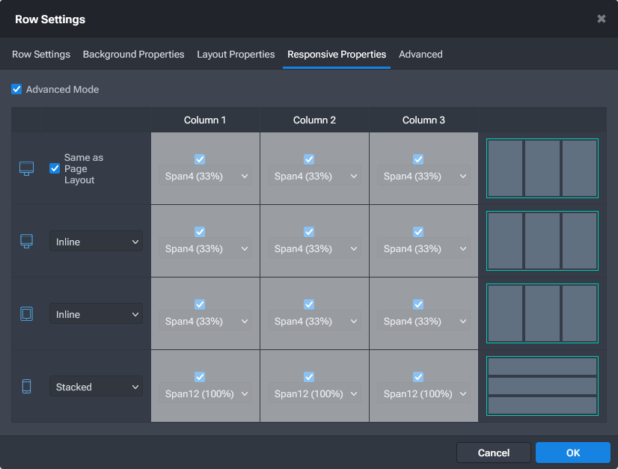The image size is (618, 469).
Task: Select the desktop device icon
Action: coord(26,170)
